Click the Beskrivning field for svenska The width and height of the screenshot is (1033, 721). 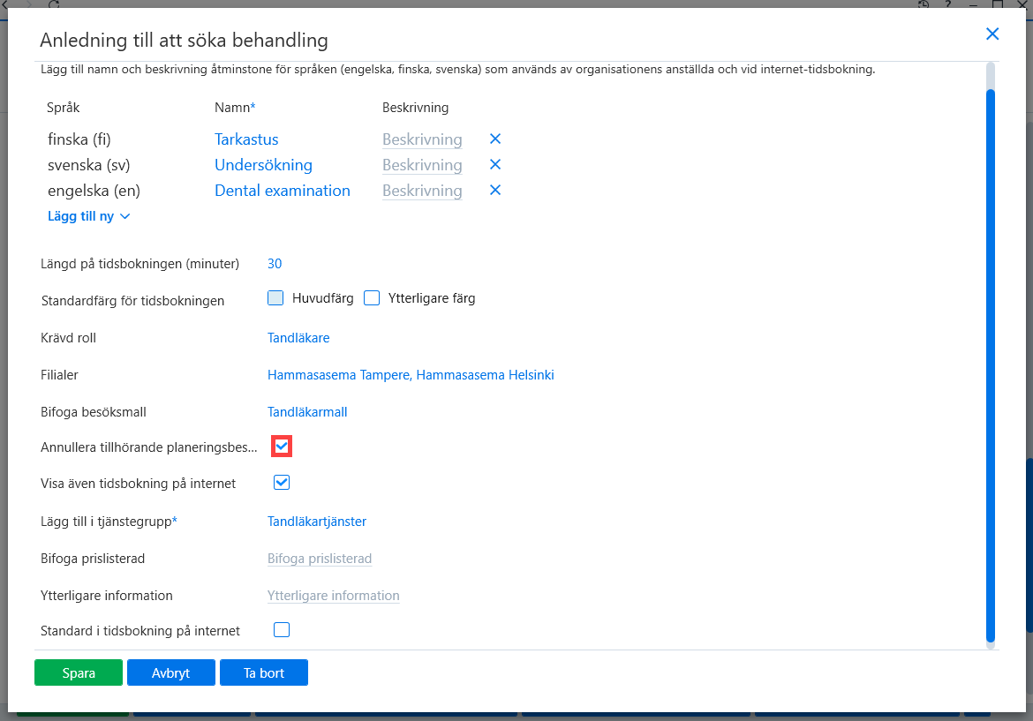coord(422,165)
